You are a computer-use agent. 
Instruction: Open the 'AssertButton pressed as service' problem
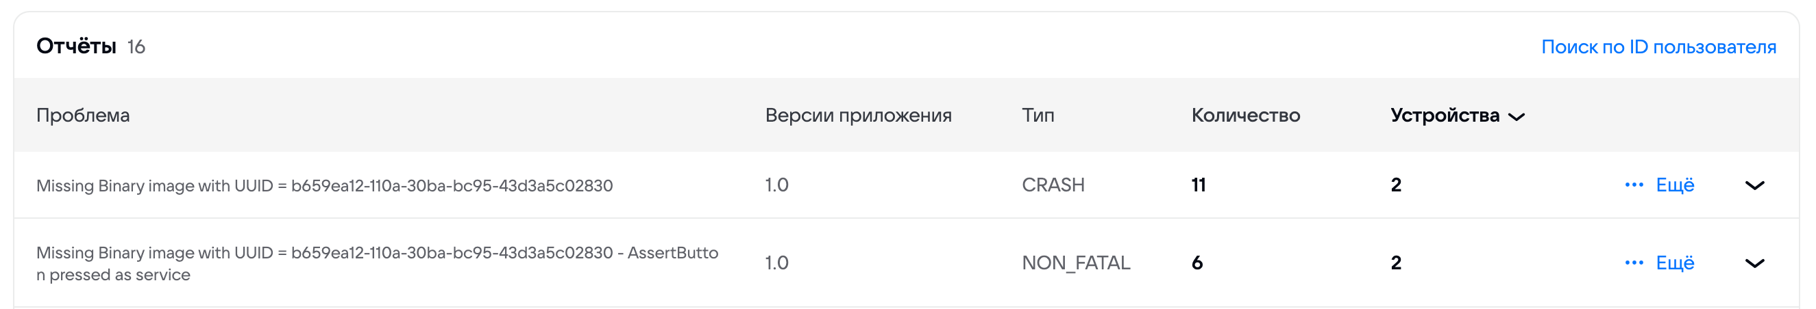[377, 263]
